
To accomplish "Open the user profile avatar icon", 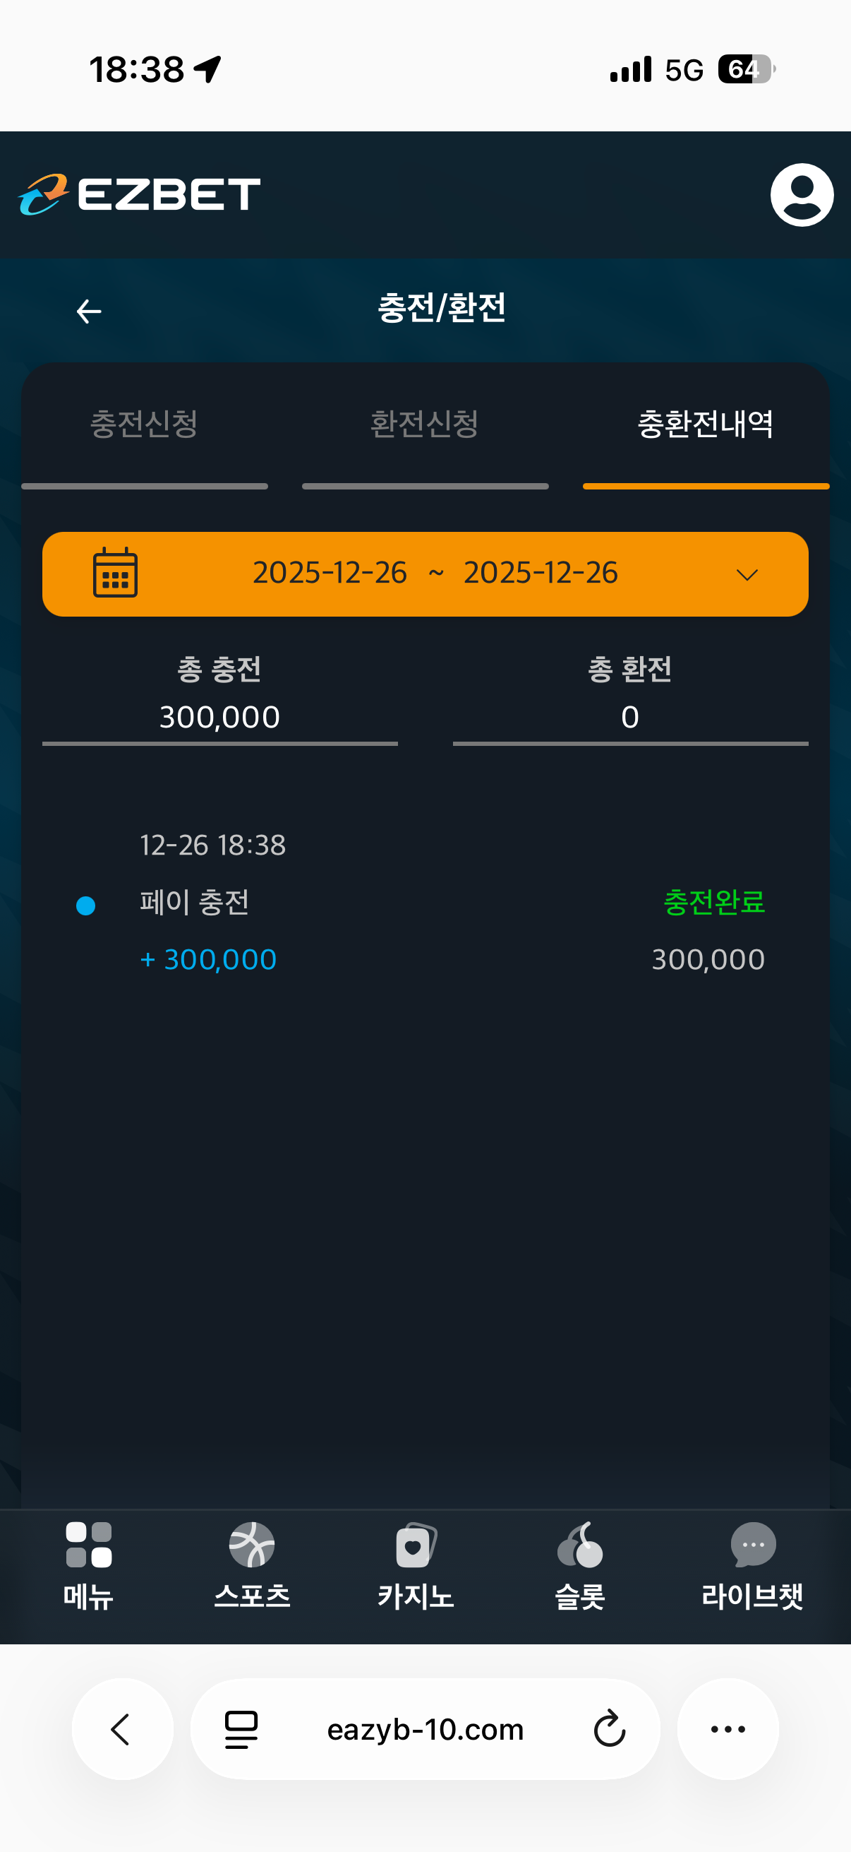I will tap(802, 195).
